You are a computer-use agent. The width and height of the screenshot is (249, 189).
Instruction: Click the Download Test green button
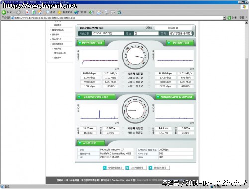pos(91,43)
